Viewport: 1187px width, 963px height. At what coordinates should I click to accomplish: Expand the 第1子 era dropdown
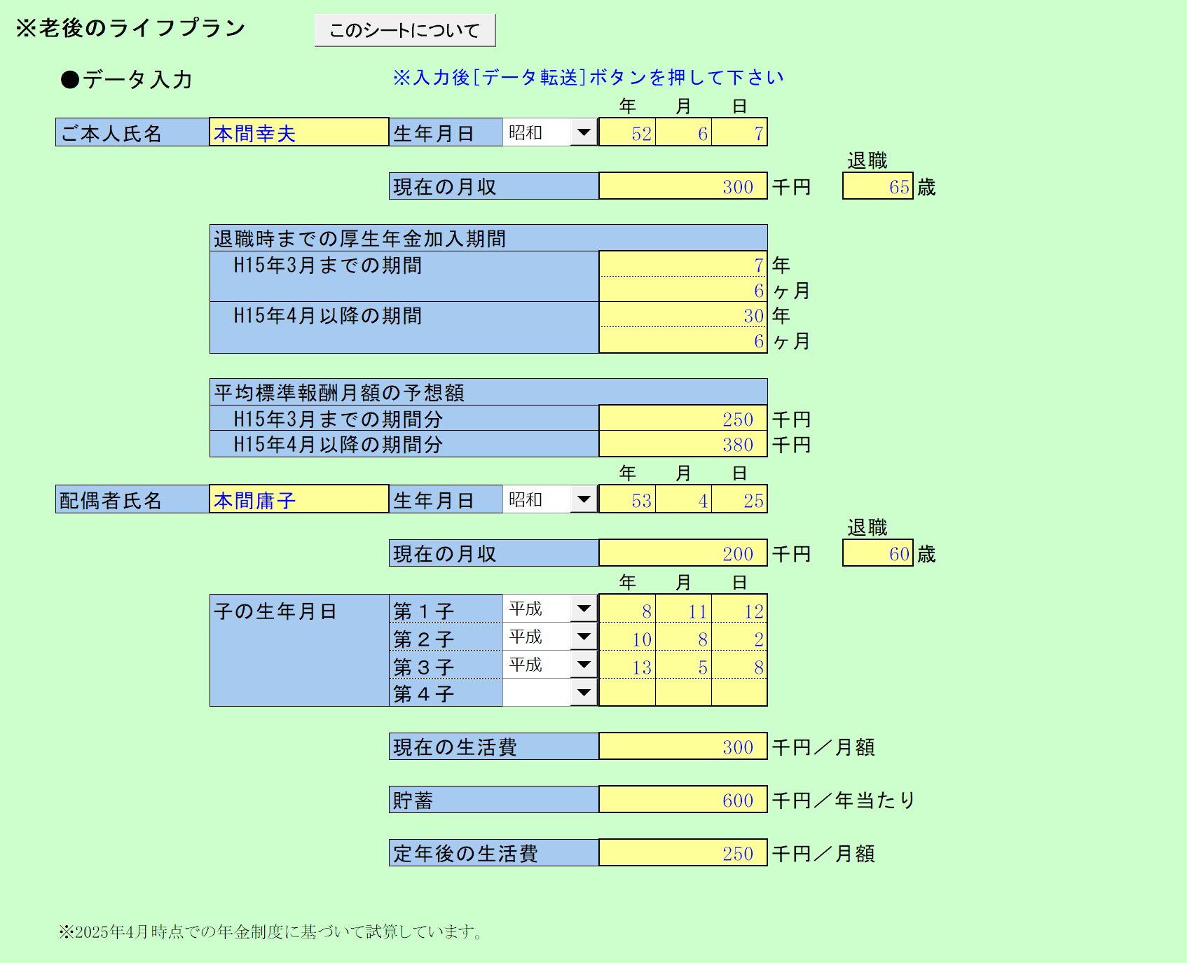click(584, 609)
